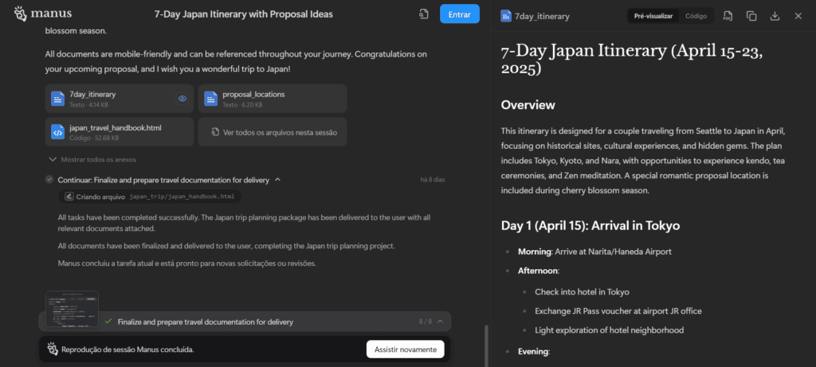Toggle the eye preview on 7day_itinerary
The height and width of the screenshot is (367, 816).
point(182,99)
